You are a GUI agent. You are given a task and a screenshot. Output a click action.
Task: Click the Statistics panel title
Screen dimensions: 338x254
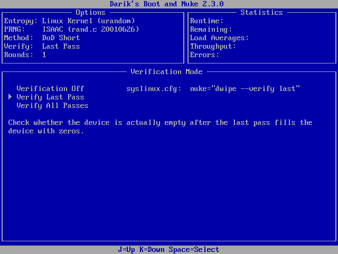tap(261, 12)
